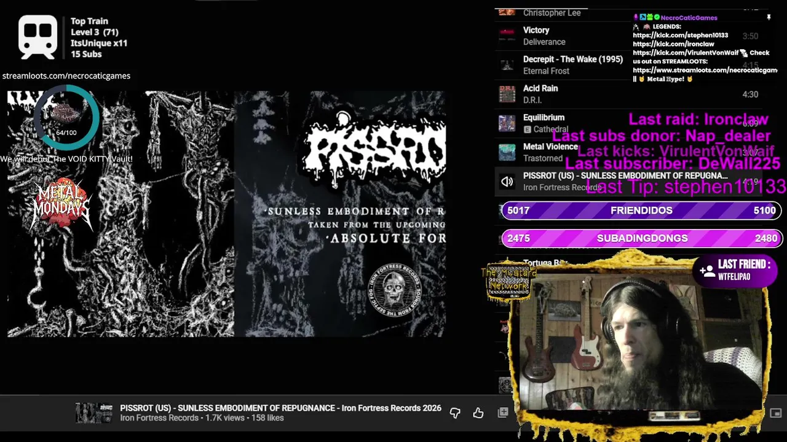Click the 64/100 circular progress ring

66,117
